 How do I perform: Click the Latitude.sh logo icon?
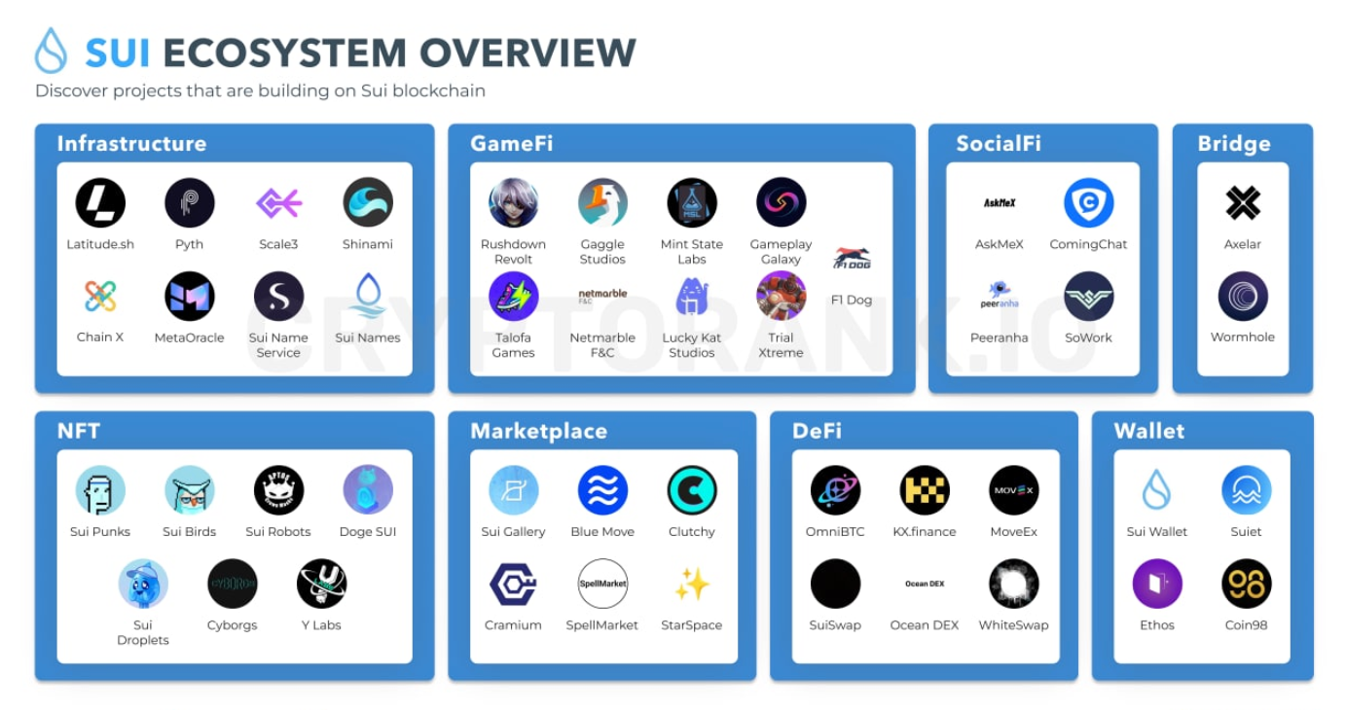[x=100, y=202]
